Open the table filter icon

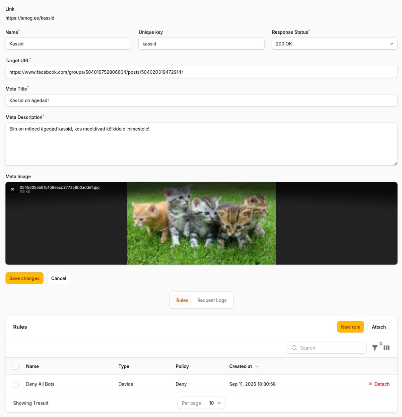[375, 348]
